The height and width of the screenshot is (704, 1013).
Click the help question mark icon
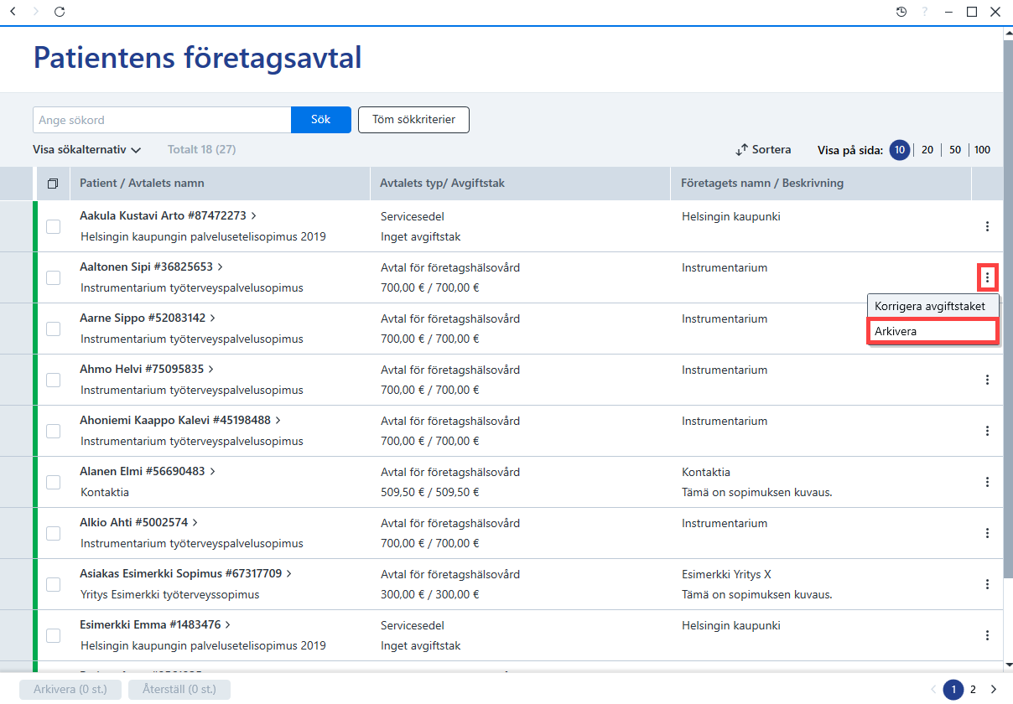pyautogui.click(x=925, y=12)
